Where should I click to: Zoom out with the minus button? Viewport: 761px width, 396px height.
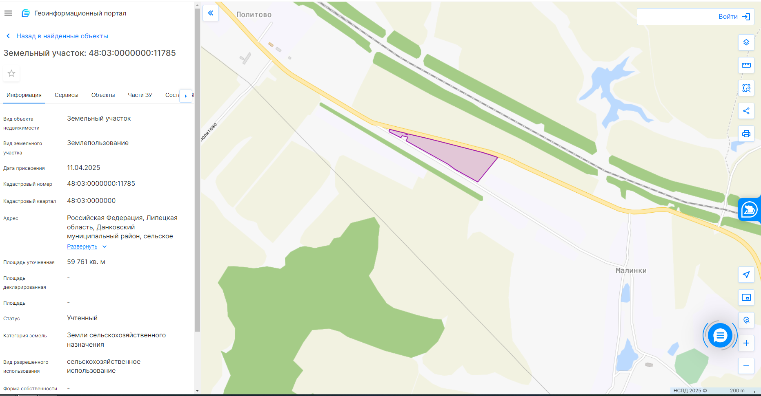coord(746,366)
